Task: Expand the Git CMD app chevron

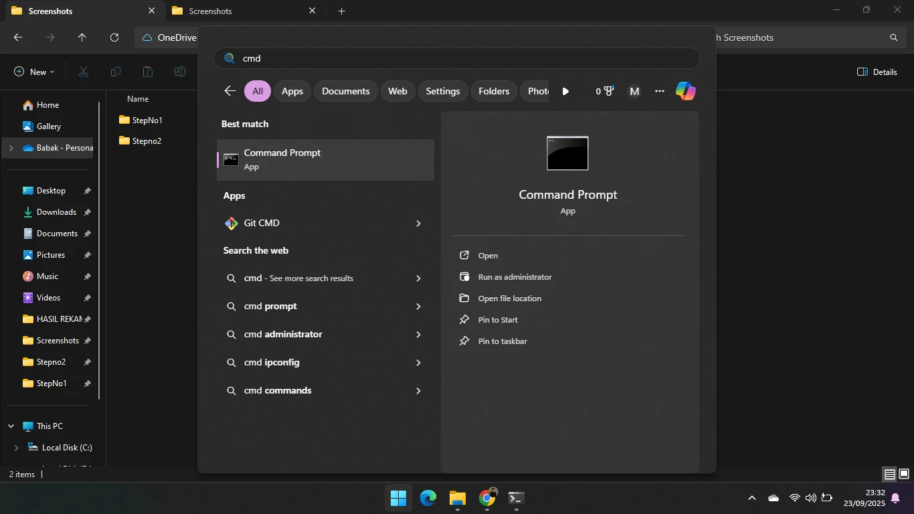Action: (418, 224)
